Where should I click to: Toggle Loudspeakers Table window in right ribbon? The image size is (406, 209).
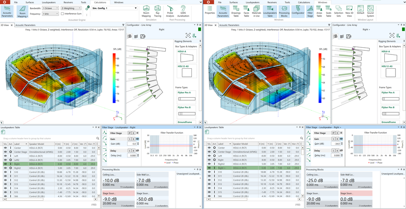coord(270,11)
